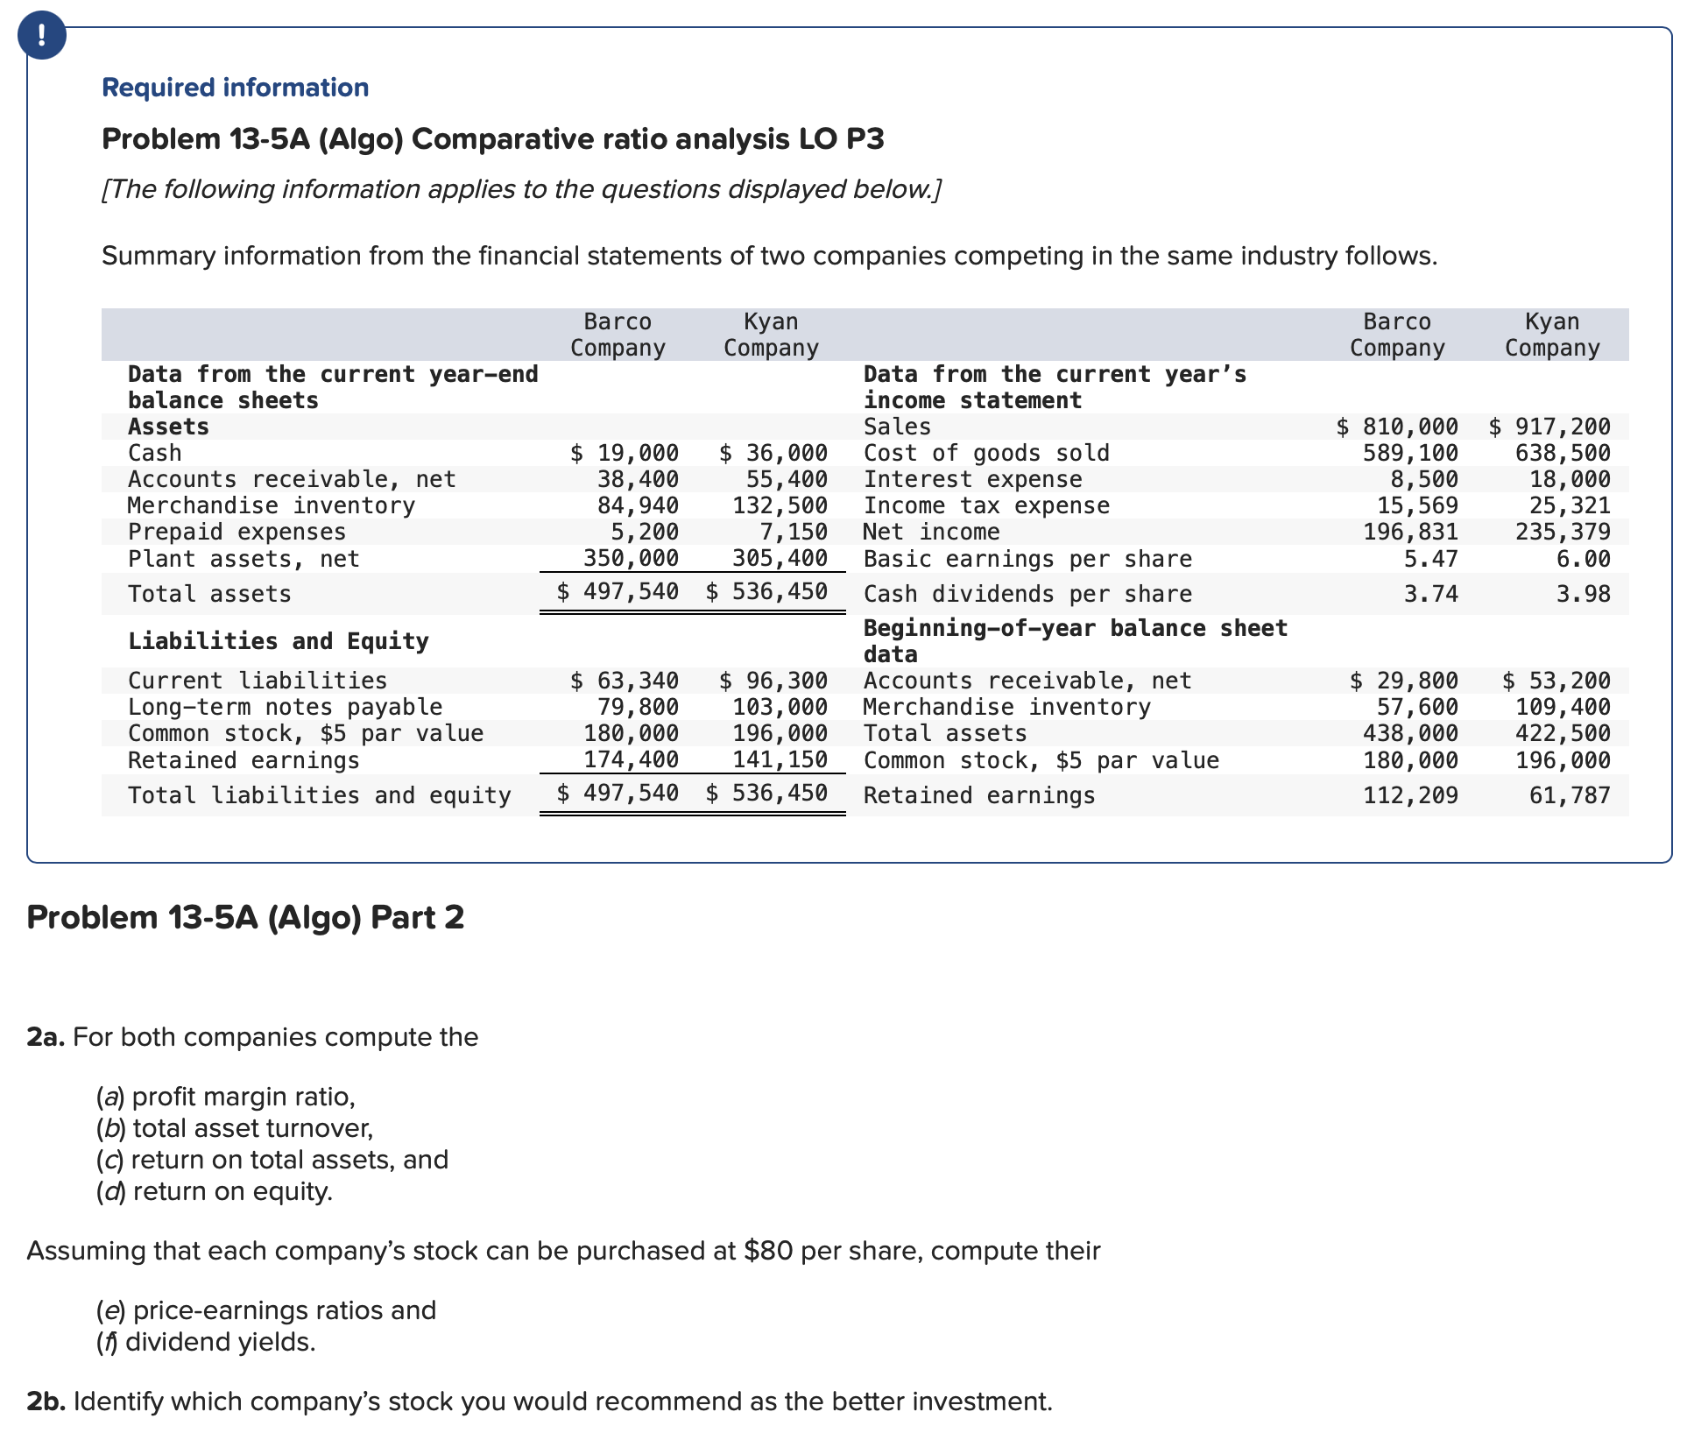Click Barco's Cash value $19,000

click(x=624, y=453)
